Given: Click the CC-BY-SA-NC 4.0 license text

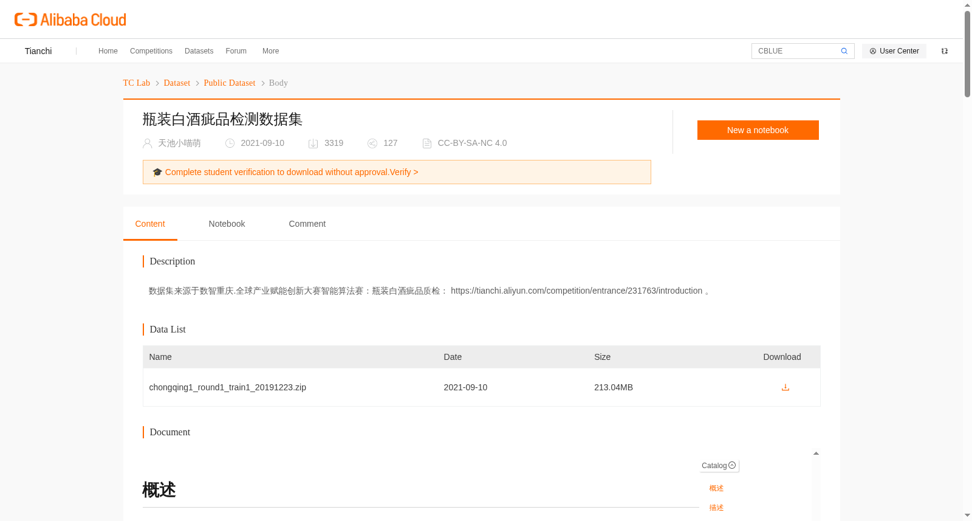Looking at the screenshot, I should pyautogui.click(x=472, y=143).
